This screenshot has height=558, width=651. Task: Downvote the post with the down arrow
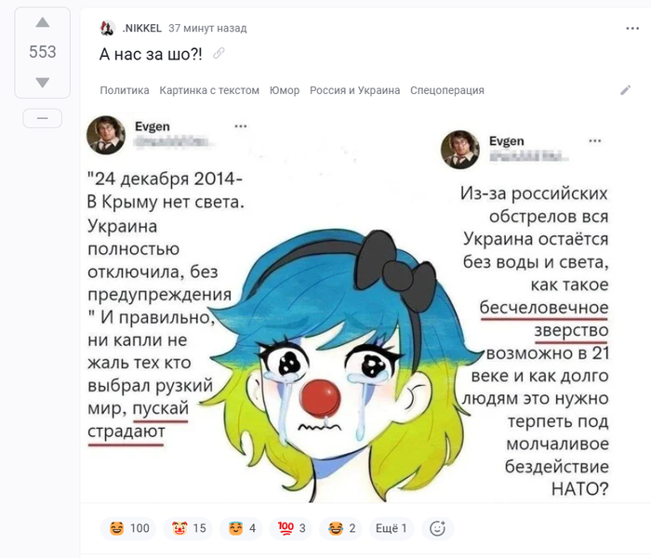click(x=43, y=82)
